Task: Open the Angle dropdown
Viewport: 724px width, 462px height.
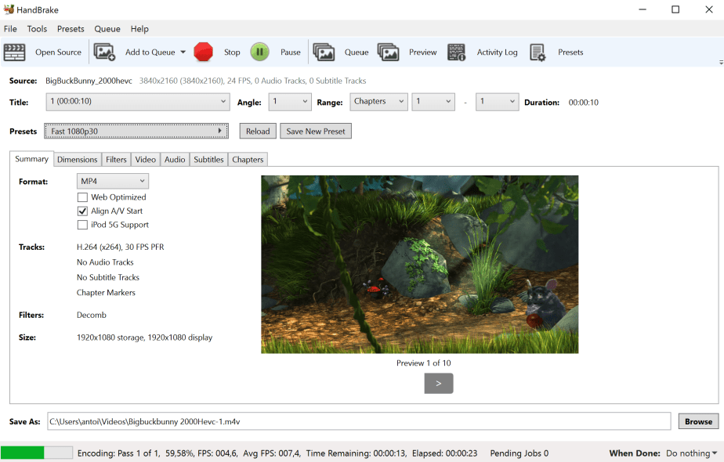Action: [290, 102]
